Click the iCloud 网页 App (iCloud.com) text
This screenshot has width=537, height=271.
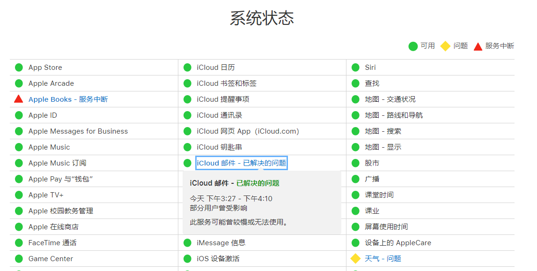248,131
